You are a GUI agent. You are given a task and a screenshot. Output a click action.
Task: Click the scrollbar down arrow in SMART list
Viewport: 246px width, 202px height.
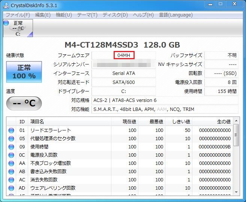tap(236, 192)
